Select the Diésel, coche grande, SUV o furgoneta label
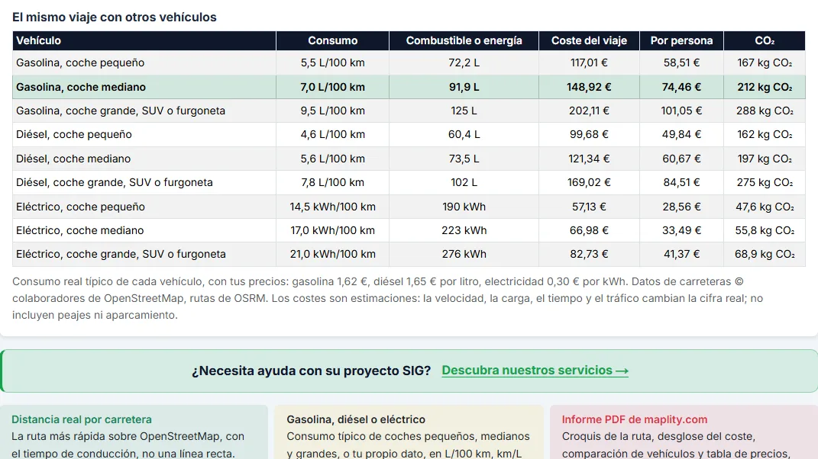 click(115, 183)
